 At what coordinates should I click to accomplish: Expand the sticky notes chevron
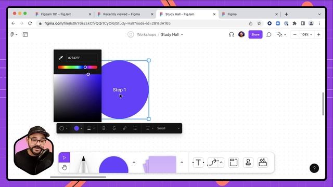182,163
